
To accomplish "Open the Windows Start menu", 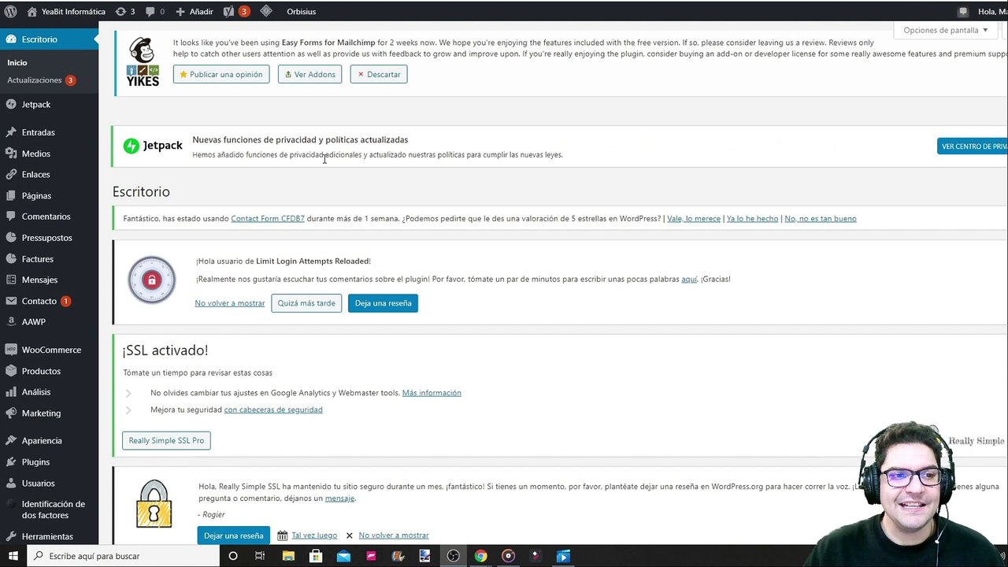I will [13, 556].
